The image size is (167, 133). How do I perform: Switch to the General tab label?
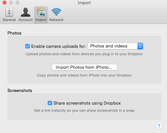9,20
